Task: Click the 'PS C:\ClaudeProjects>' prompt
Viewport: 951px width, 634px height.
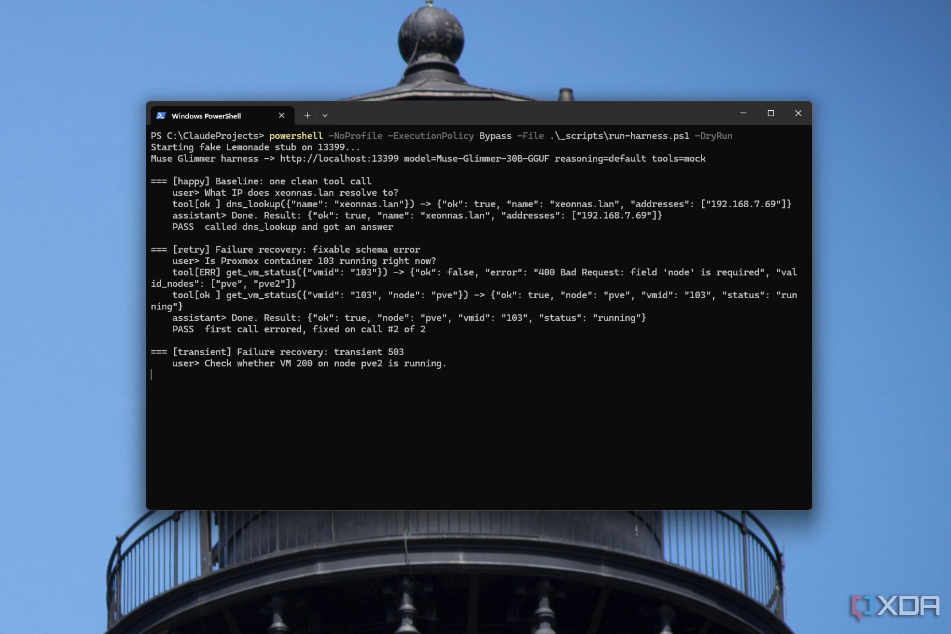Action: tap(207, 136)
